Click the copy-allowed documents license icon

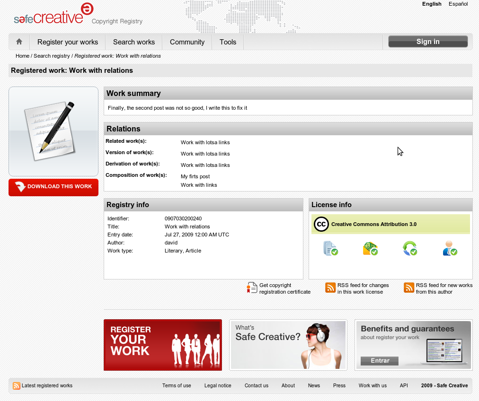coord(330,248)
